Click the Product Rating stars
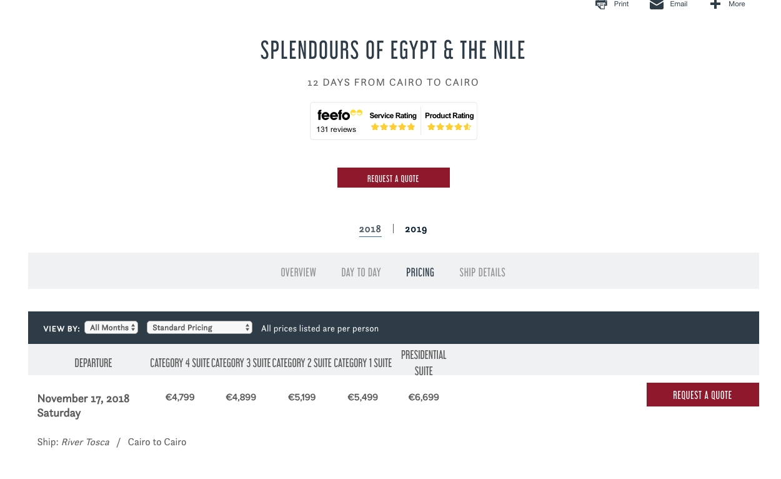This screenshot has height=479, width=781. [449, 127]
